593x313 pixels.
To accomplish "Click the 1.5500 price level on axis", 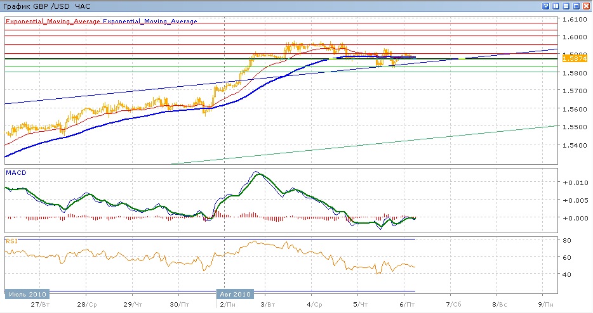I will pyautogui.click(x=575, y=128).
